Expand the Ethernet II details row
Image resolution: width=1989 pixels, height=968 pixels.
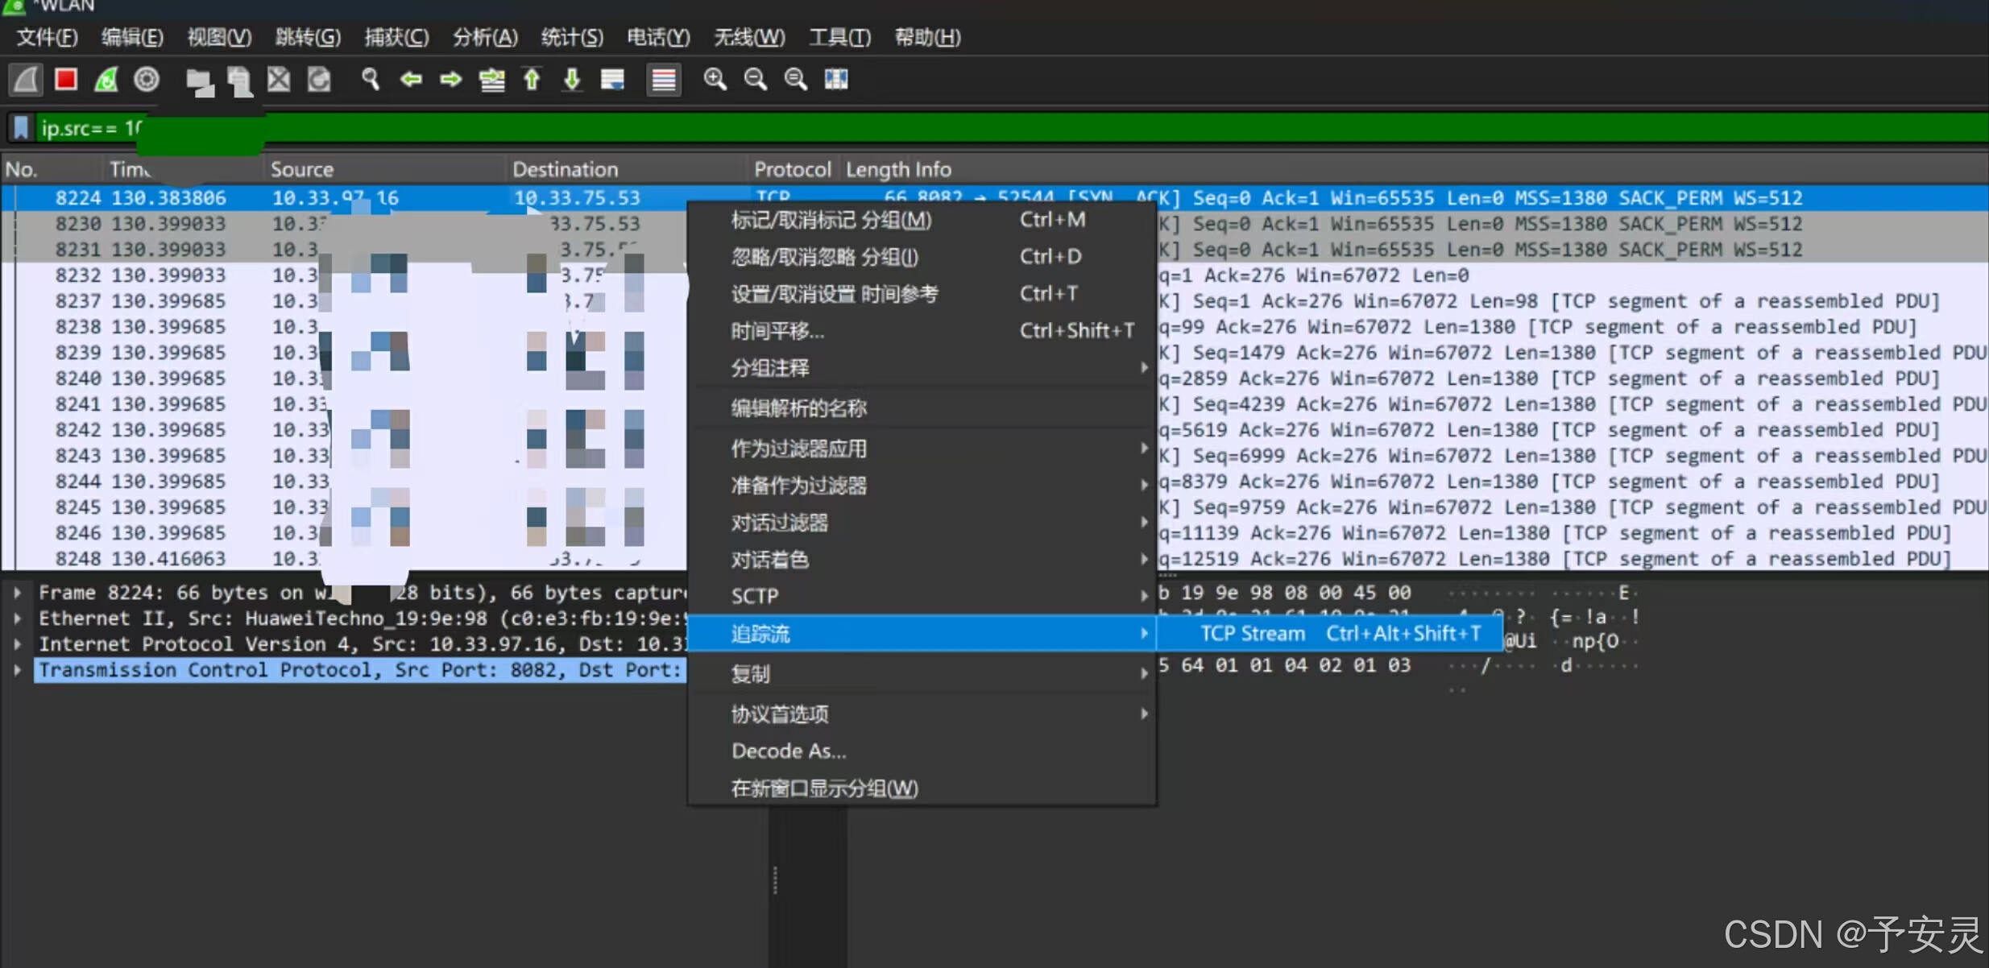click(x=17, y=618)
